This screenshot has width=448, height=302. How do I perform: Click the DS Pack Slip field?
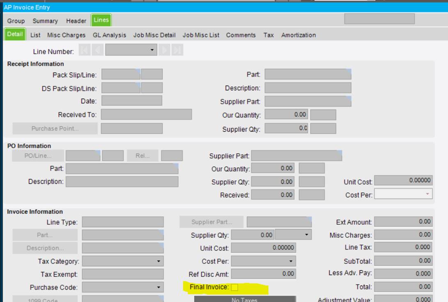coord(121,88)
